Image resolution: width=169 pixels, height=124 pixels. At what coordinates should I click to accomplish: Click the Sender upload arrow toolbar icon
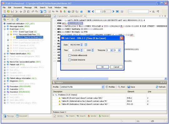(61, 12)
